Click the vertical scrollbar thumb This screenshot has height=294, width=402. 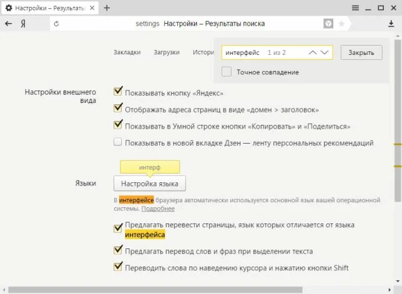[x=398, y=120]
